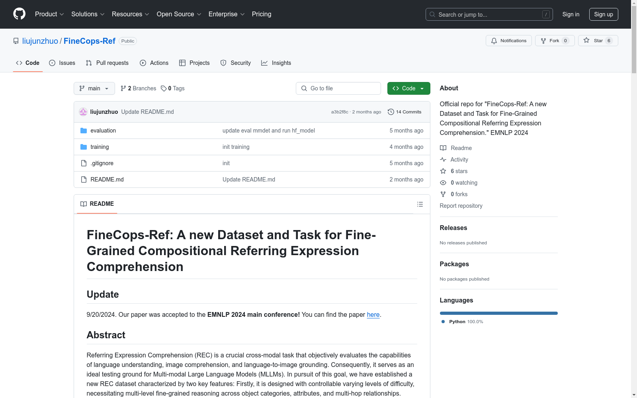Screen dimensions: 637x398
Task: Open commit 'update eval mmdet and run hf_model'
Action: click(269, 131)
